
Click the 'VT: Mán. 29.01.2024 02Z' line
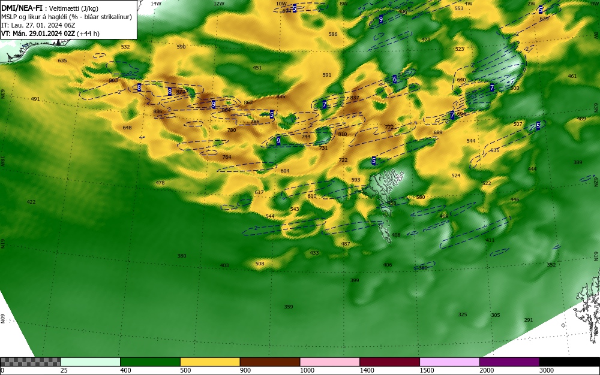(38, 34)
